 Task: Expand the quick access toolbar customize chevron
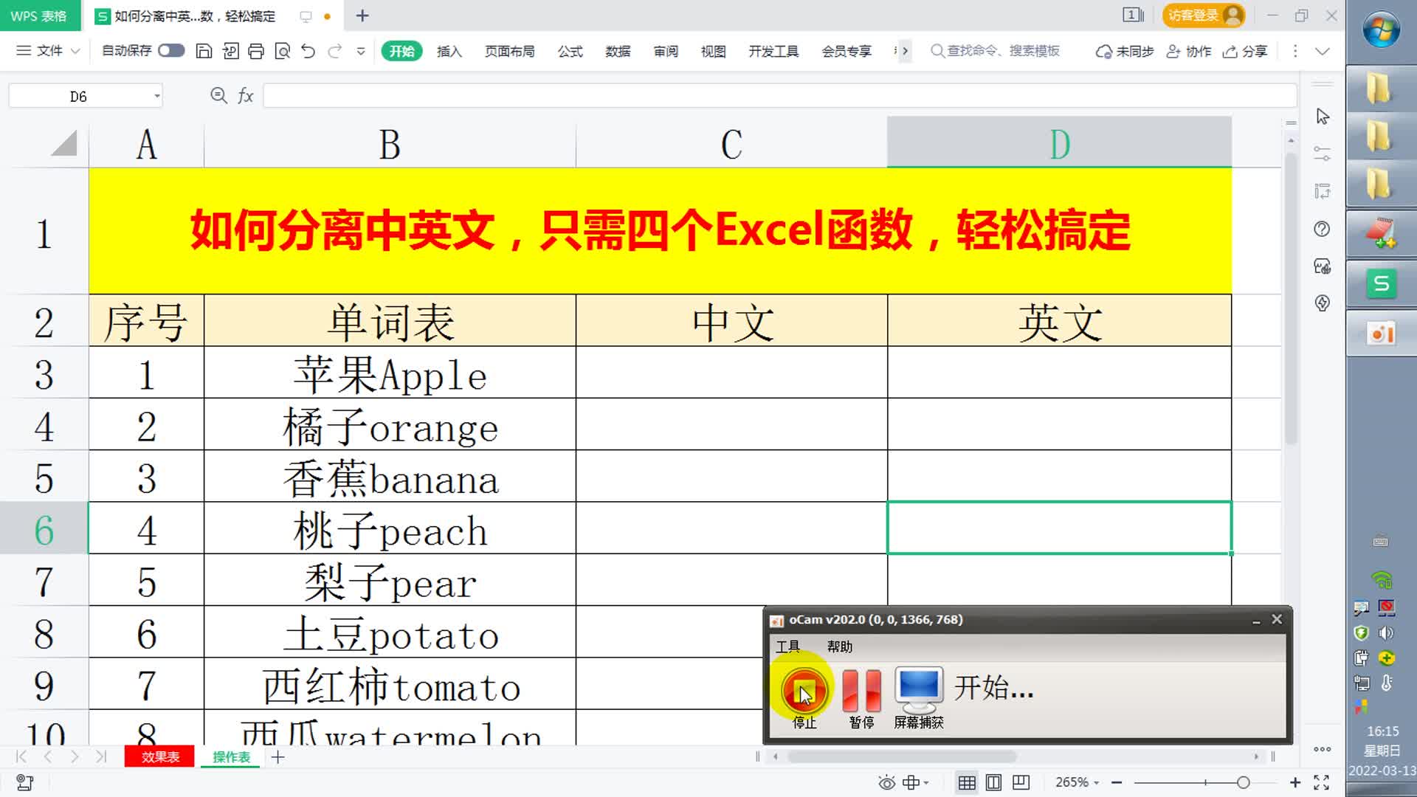pos(361,52)
